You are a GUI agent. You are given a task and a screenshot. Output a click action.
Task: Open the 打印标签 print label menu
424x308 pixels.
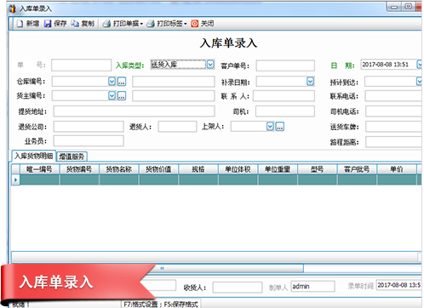tap(167, 24)
